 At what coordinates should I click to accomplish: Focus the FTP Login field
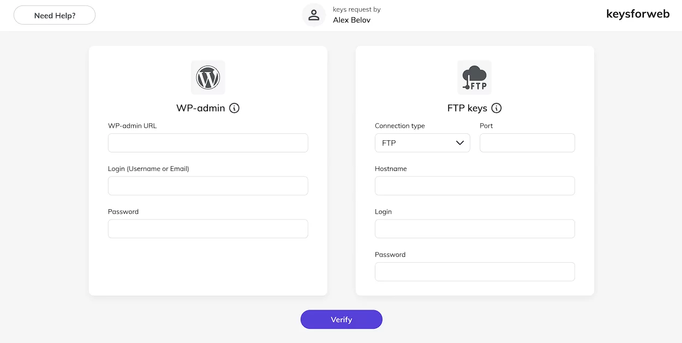tap(475, 229)
